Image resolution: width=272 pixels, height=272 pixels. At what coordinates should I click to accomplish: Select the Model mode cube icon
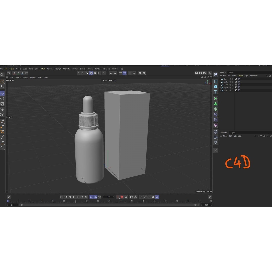91,73
